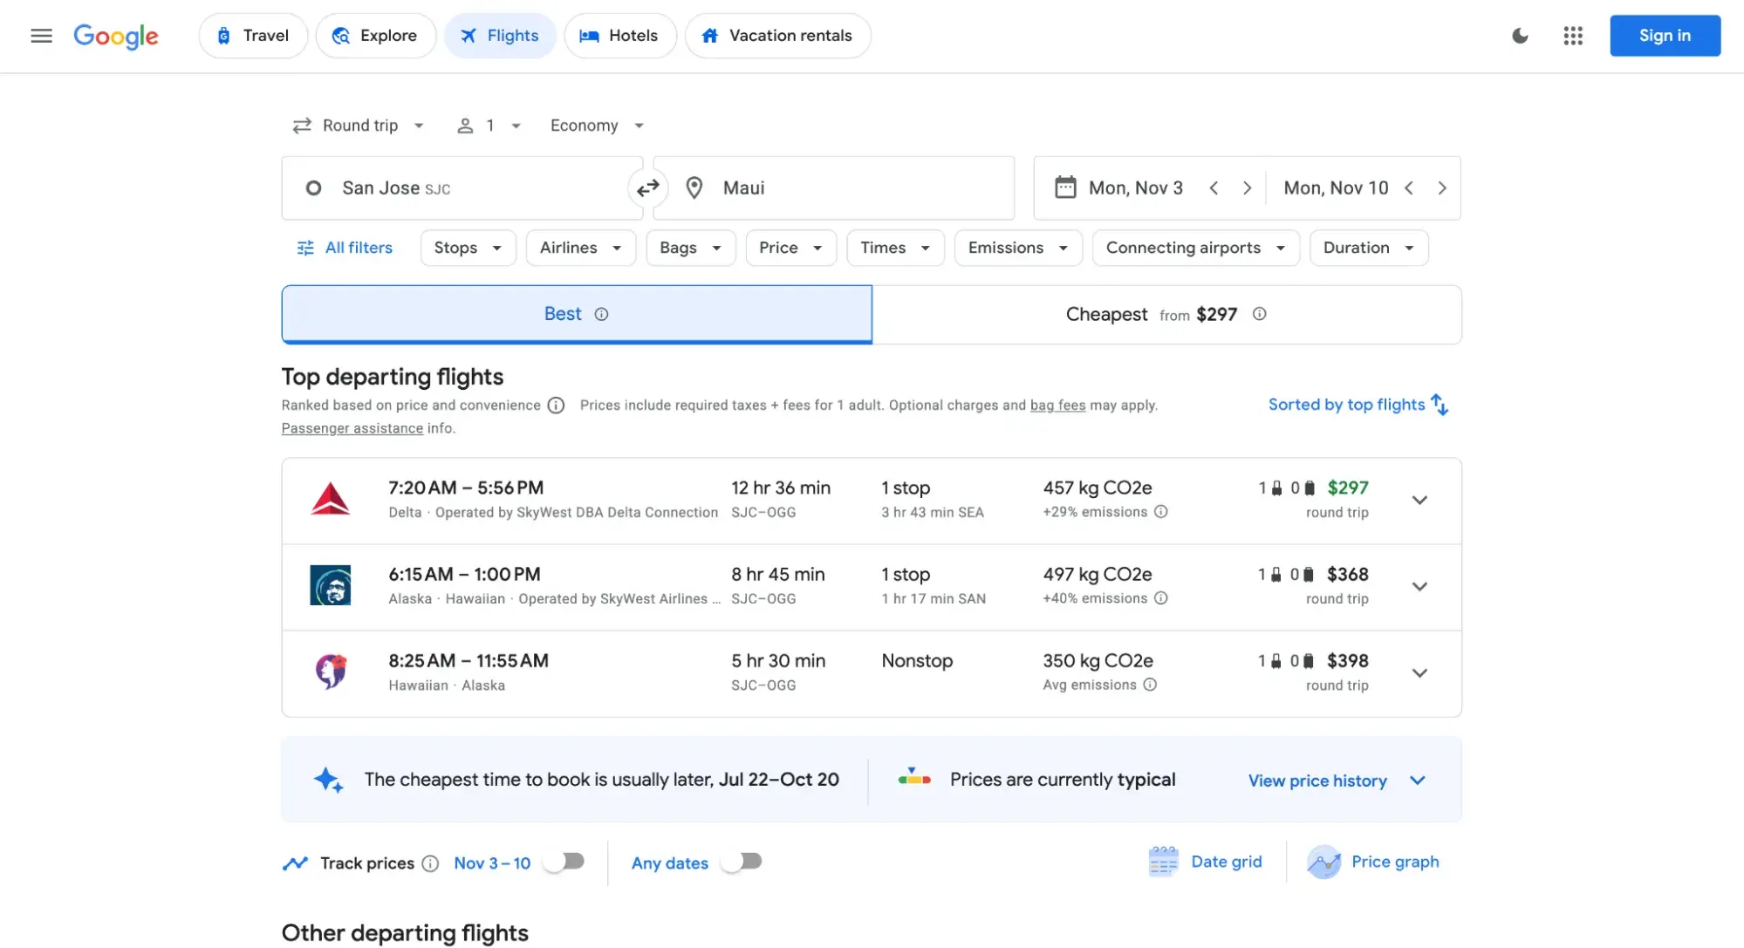Toggle dark mode moon icon
This screenshot has height=948, width=1744.
[x=1520, y=36]
